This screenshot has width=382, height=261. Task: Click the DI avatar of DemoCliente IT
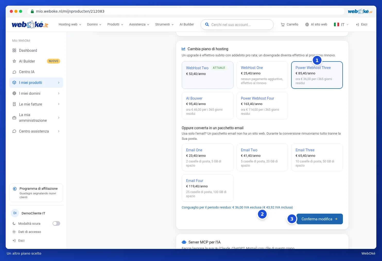point(15,213)
